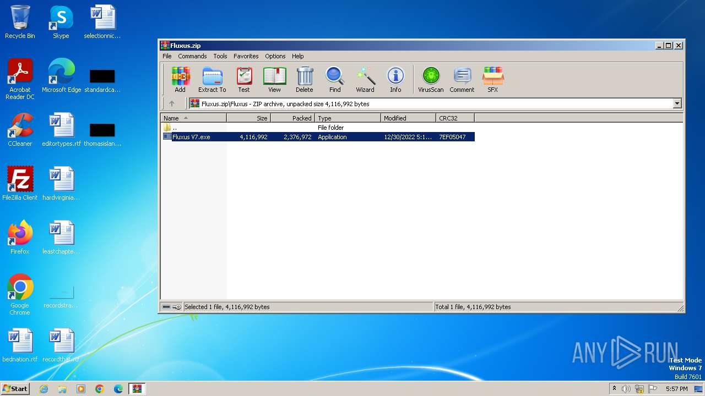
Task: Go up one folder level arrow
Action: coord(172,103)
